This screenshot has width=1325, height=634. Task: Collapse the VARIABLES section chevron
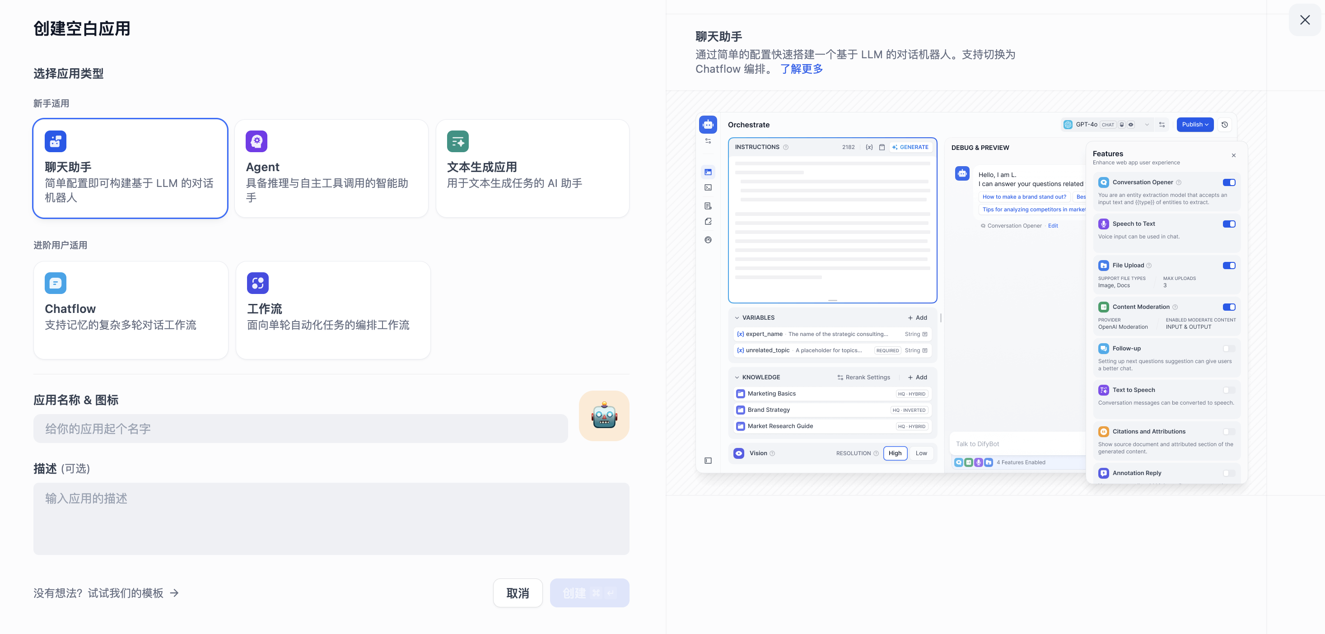[737, 317]
